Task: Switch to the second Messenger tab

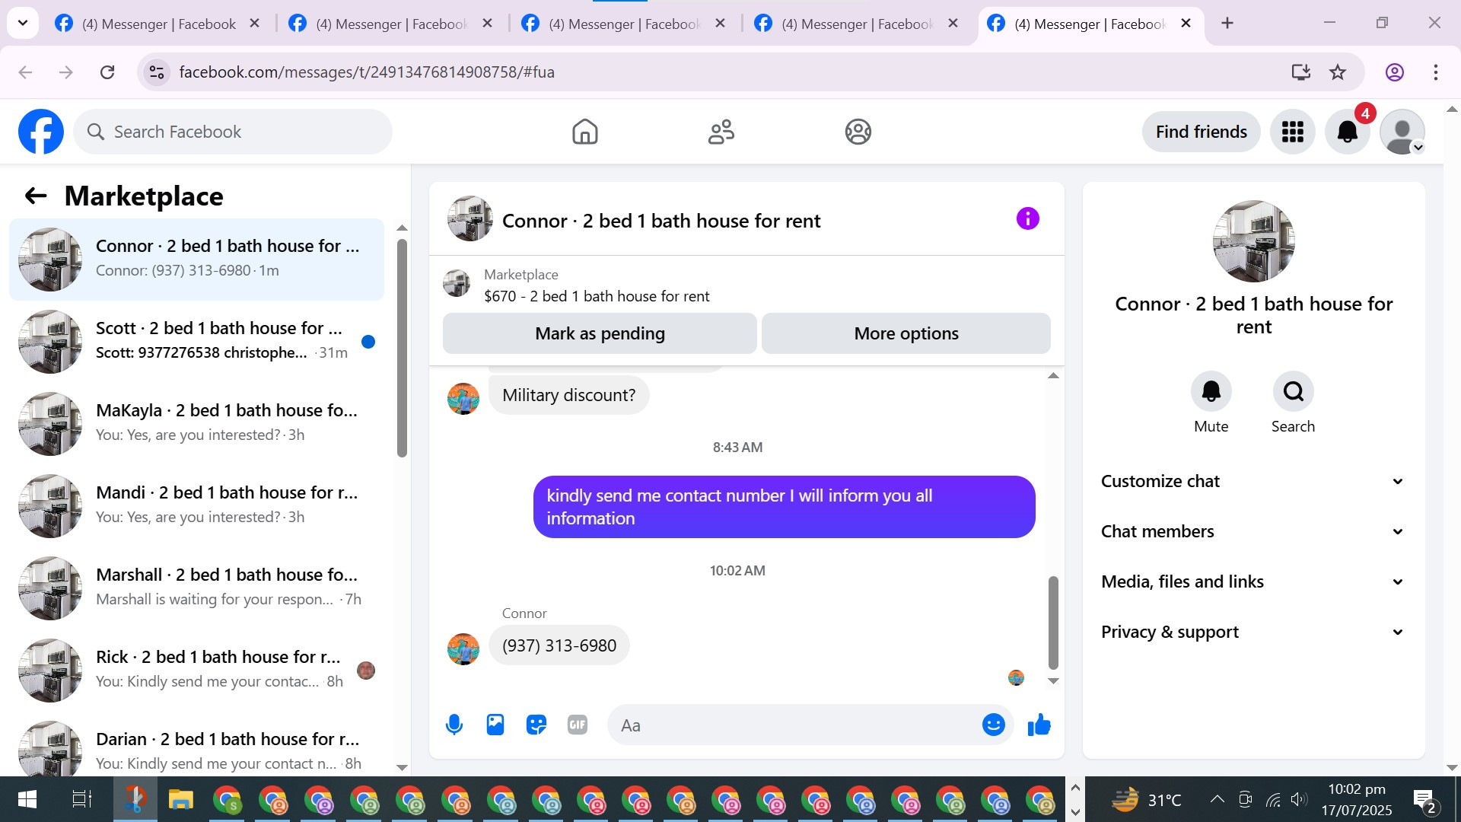Action: point(390,24)
